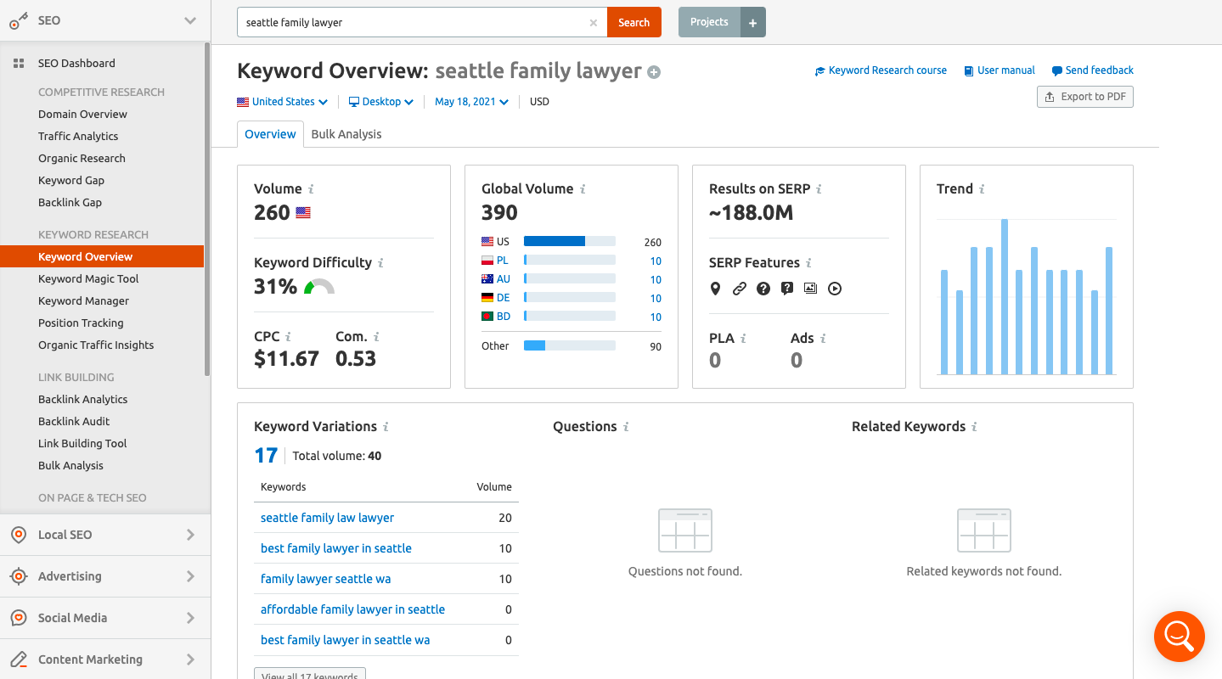
Task: Open the Desktop device dropdown
Action: tap(381, 102)
